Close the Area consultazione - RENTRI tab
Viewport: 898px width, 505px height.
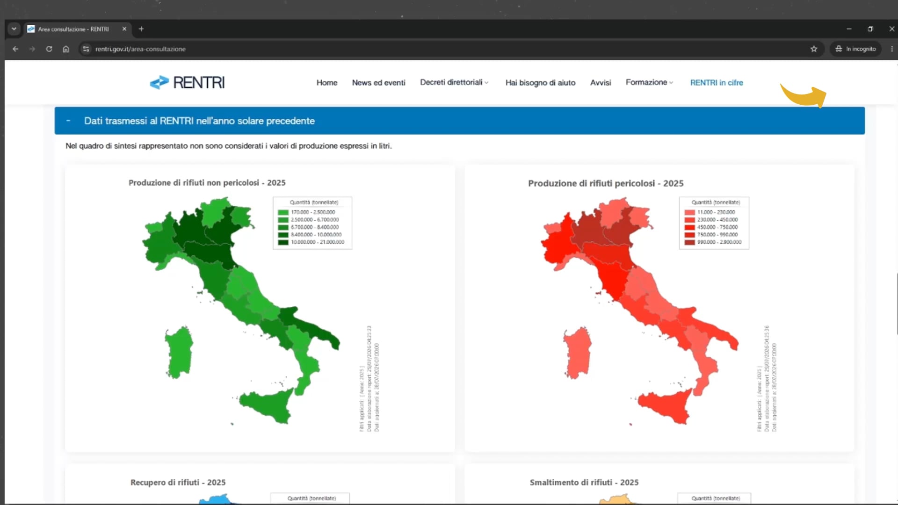[124, 29]
